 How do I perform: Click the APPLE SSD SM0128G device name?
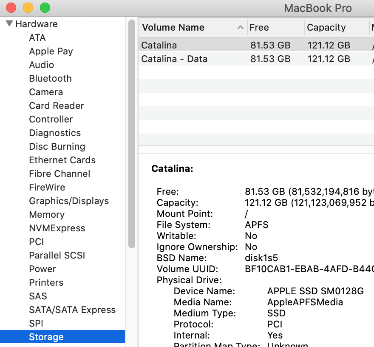pos(315,291)
